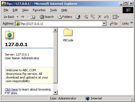Expand the address bar dropdown
135x102 pixels.
coord(104,24)
